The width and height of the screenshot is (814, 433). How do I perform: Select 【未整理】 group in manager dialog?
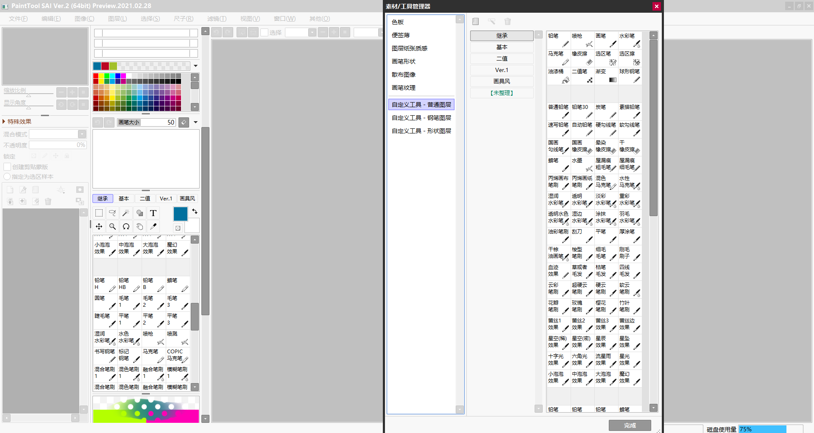click(502, 93)
